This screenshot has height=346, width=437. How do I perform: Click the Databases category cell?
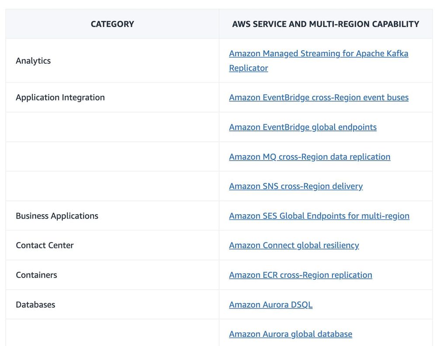[x=35, y=305]
